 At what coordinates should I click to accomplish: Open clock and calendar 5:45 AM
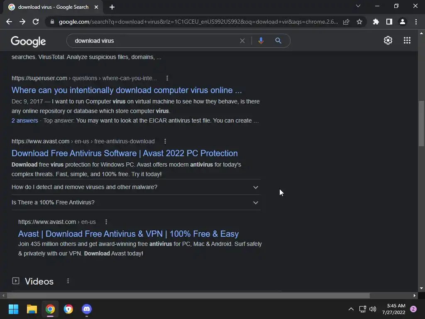394,309
